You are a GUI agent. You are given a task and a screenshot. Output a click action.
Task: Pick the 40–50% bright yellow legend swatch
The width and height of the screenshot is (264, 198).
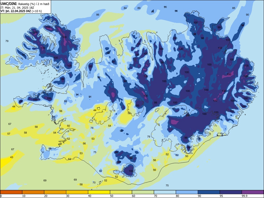[x=99, y=192]
